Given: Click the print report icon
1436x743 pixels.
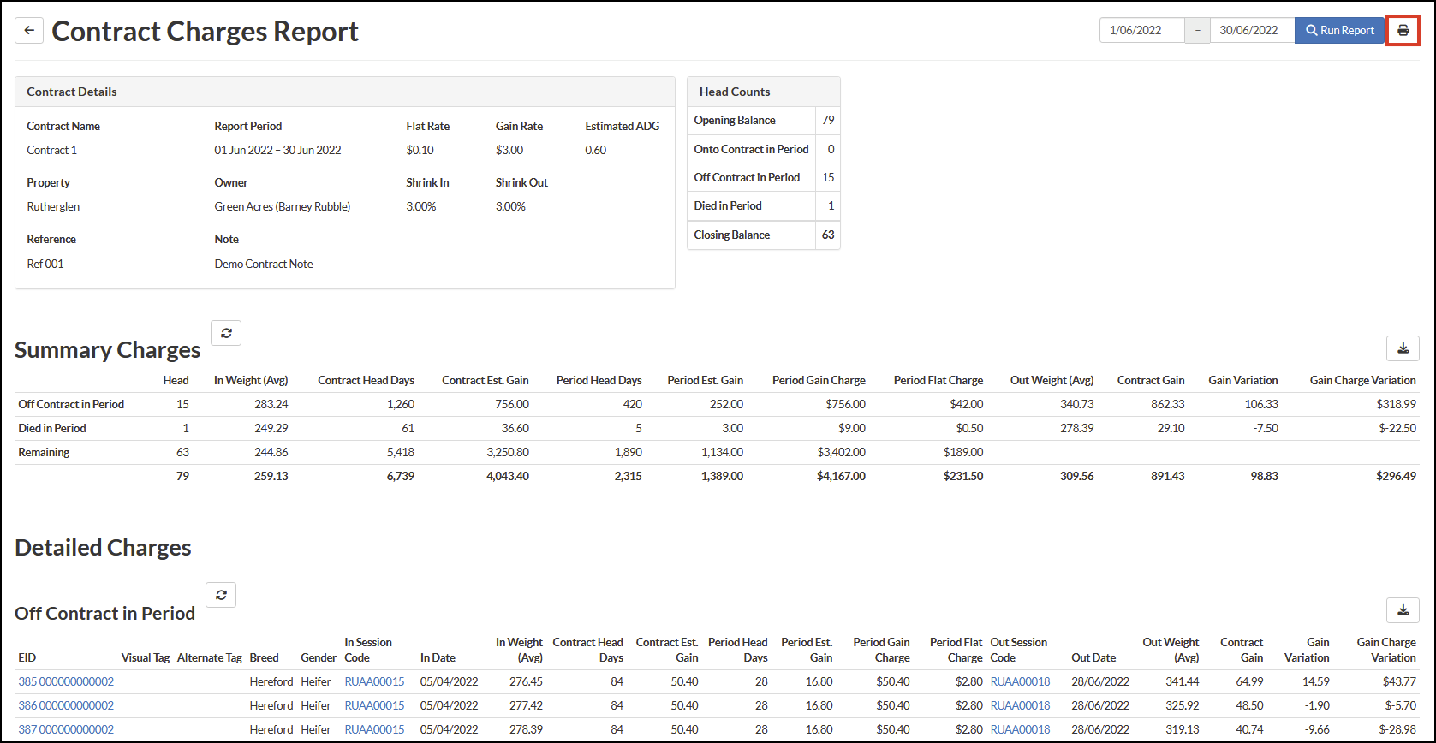Looking at the screenshot, I should click(x=1403, y=30).
